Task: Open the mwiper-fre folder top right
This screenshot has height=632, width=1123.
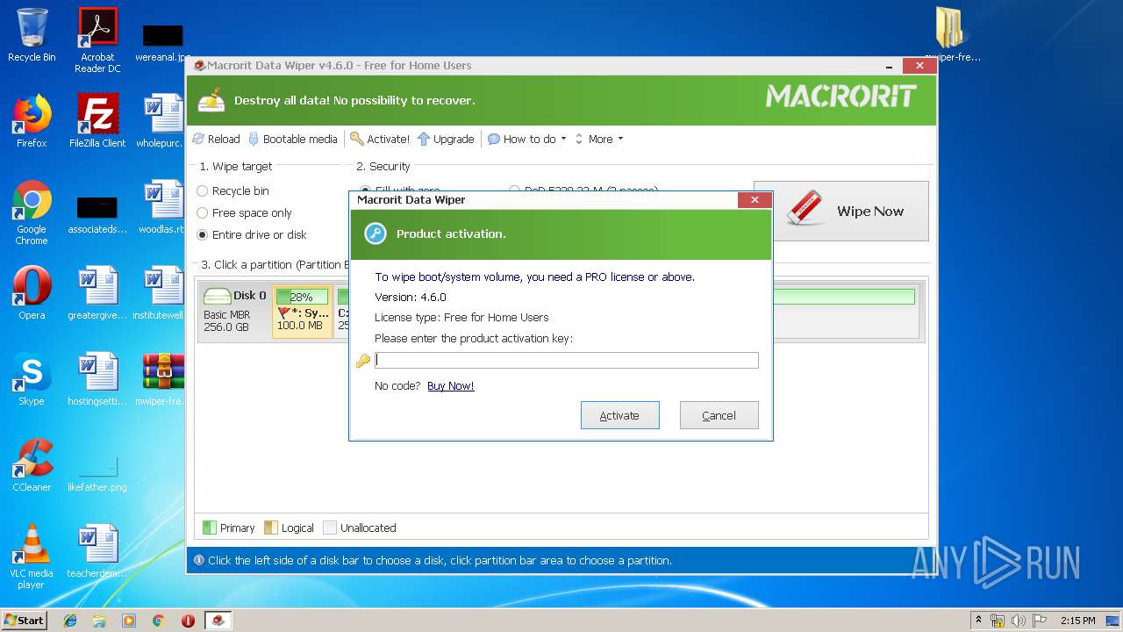Action: 951,36
